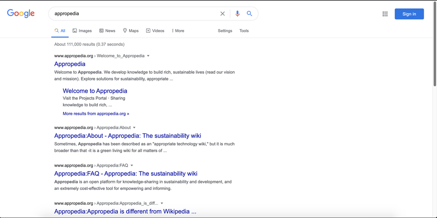Switch to the Images tab
Viewport: 437px width, 218px height.
(x=82, y=31)
